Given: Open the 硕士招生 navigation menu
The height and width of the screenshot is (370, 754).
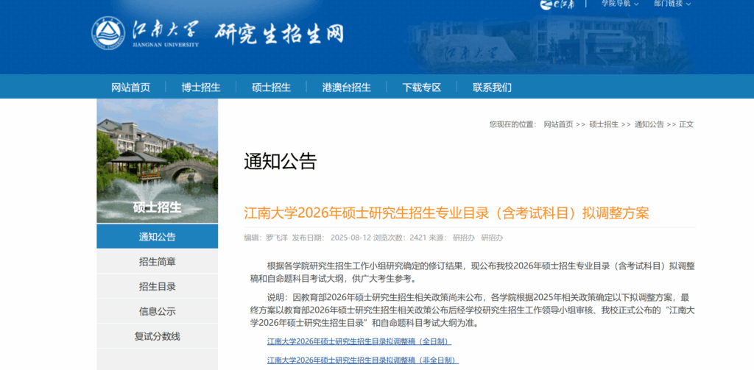Looking at the screenshot, I should [x=271, y=88].
